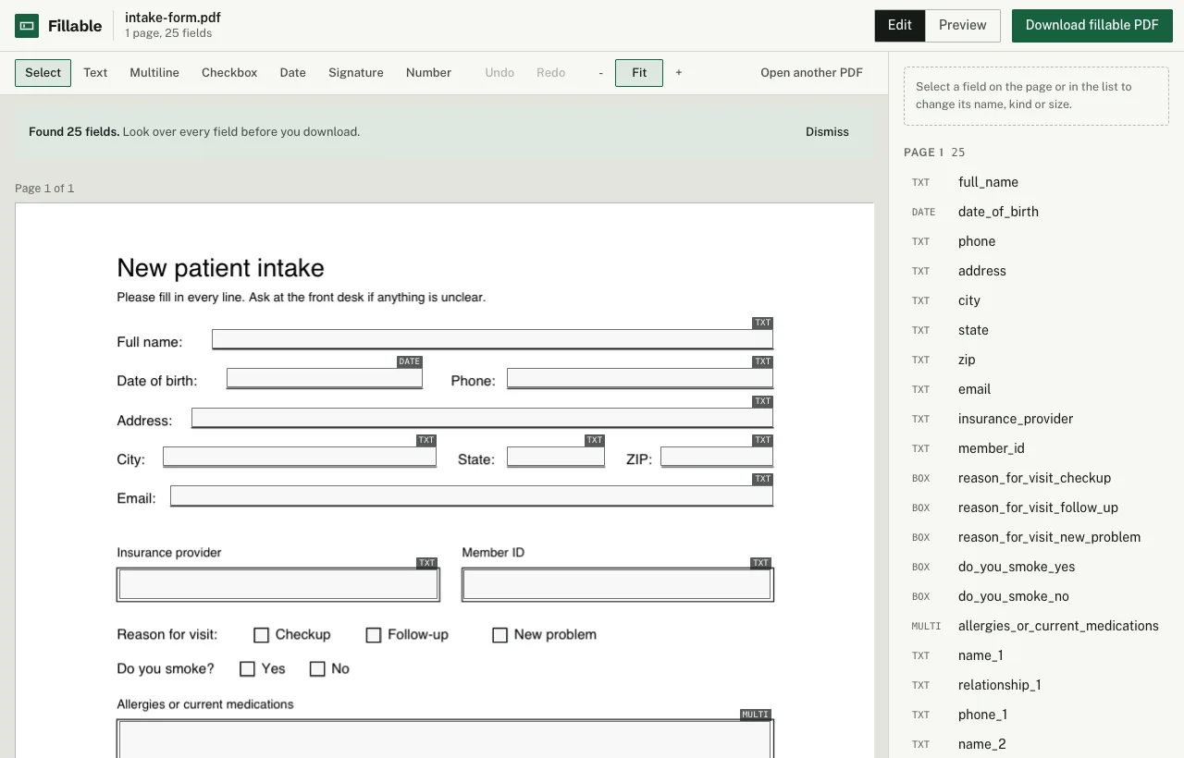Choose the Number field tool
Viewport: 1184px width, 758px height.
428,73
